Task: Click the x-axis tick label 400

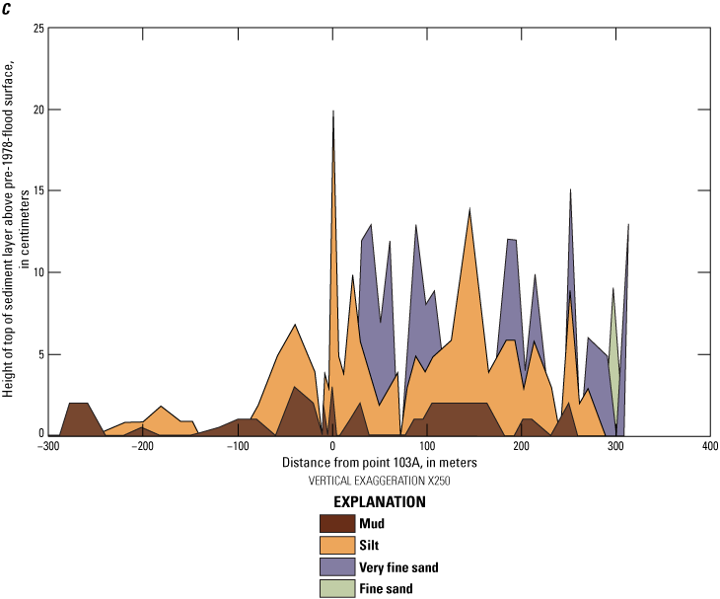Action: tap(710, 446)
